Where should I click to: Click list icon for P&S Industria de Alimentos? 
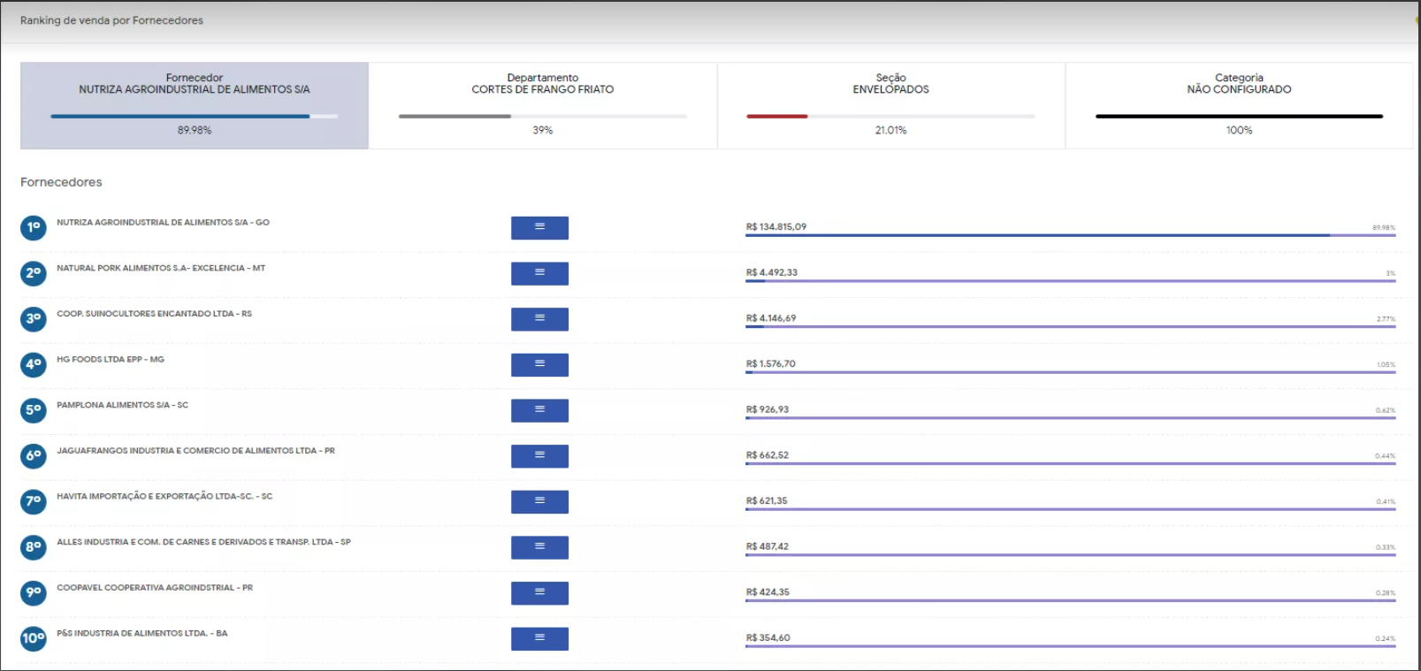(x=539, y=638)
